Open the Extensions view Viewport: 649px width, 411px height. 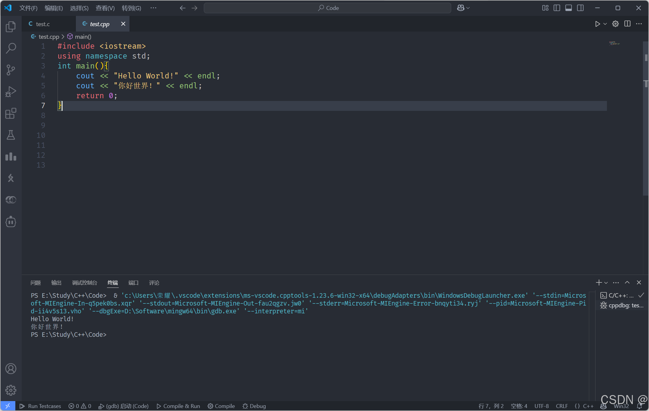coord(11,113)
